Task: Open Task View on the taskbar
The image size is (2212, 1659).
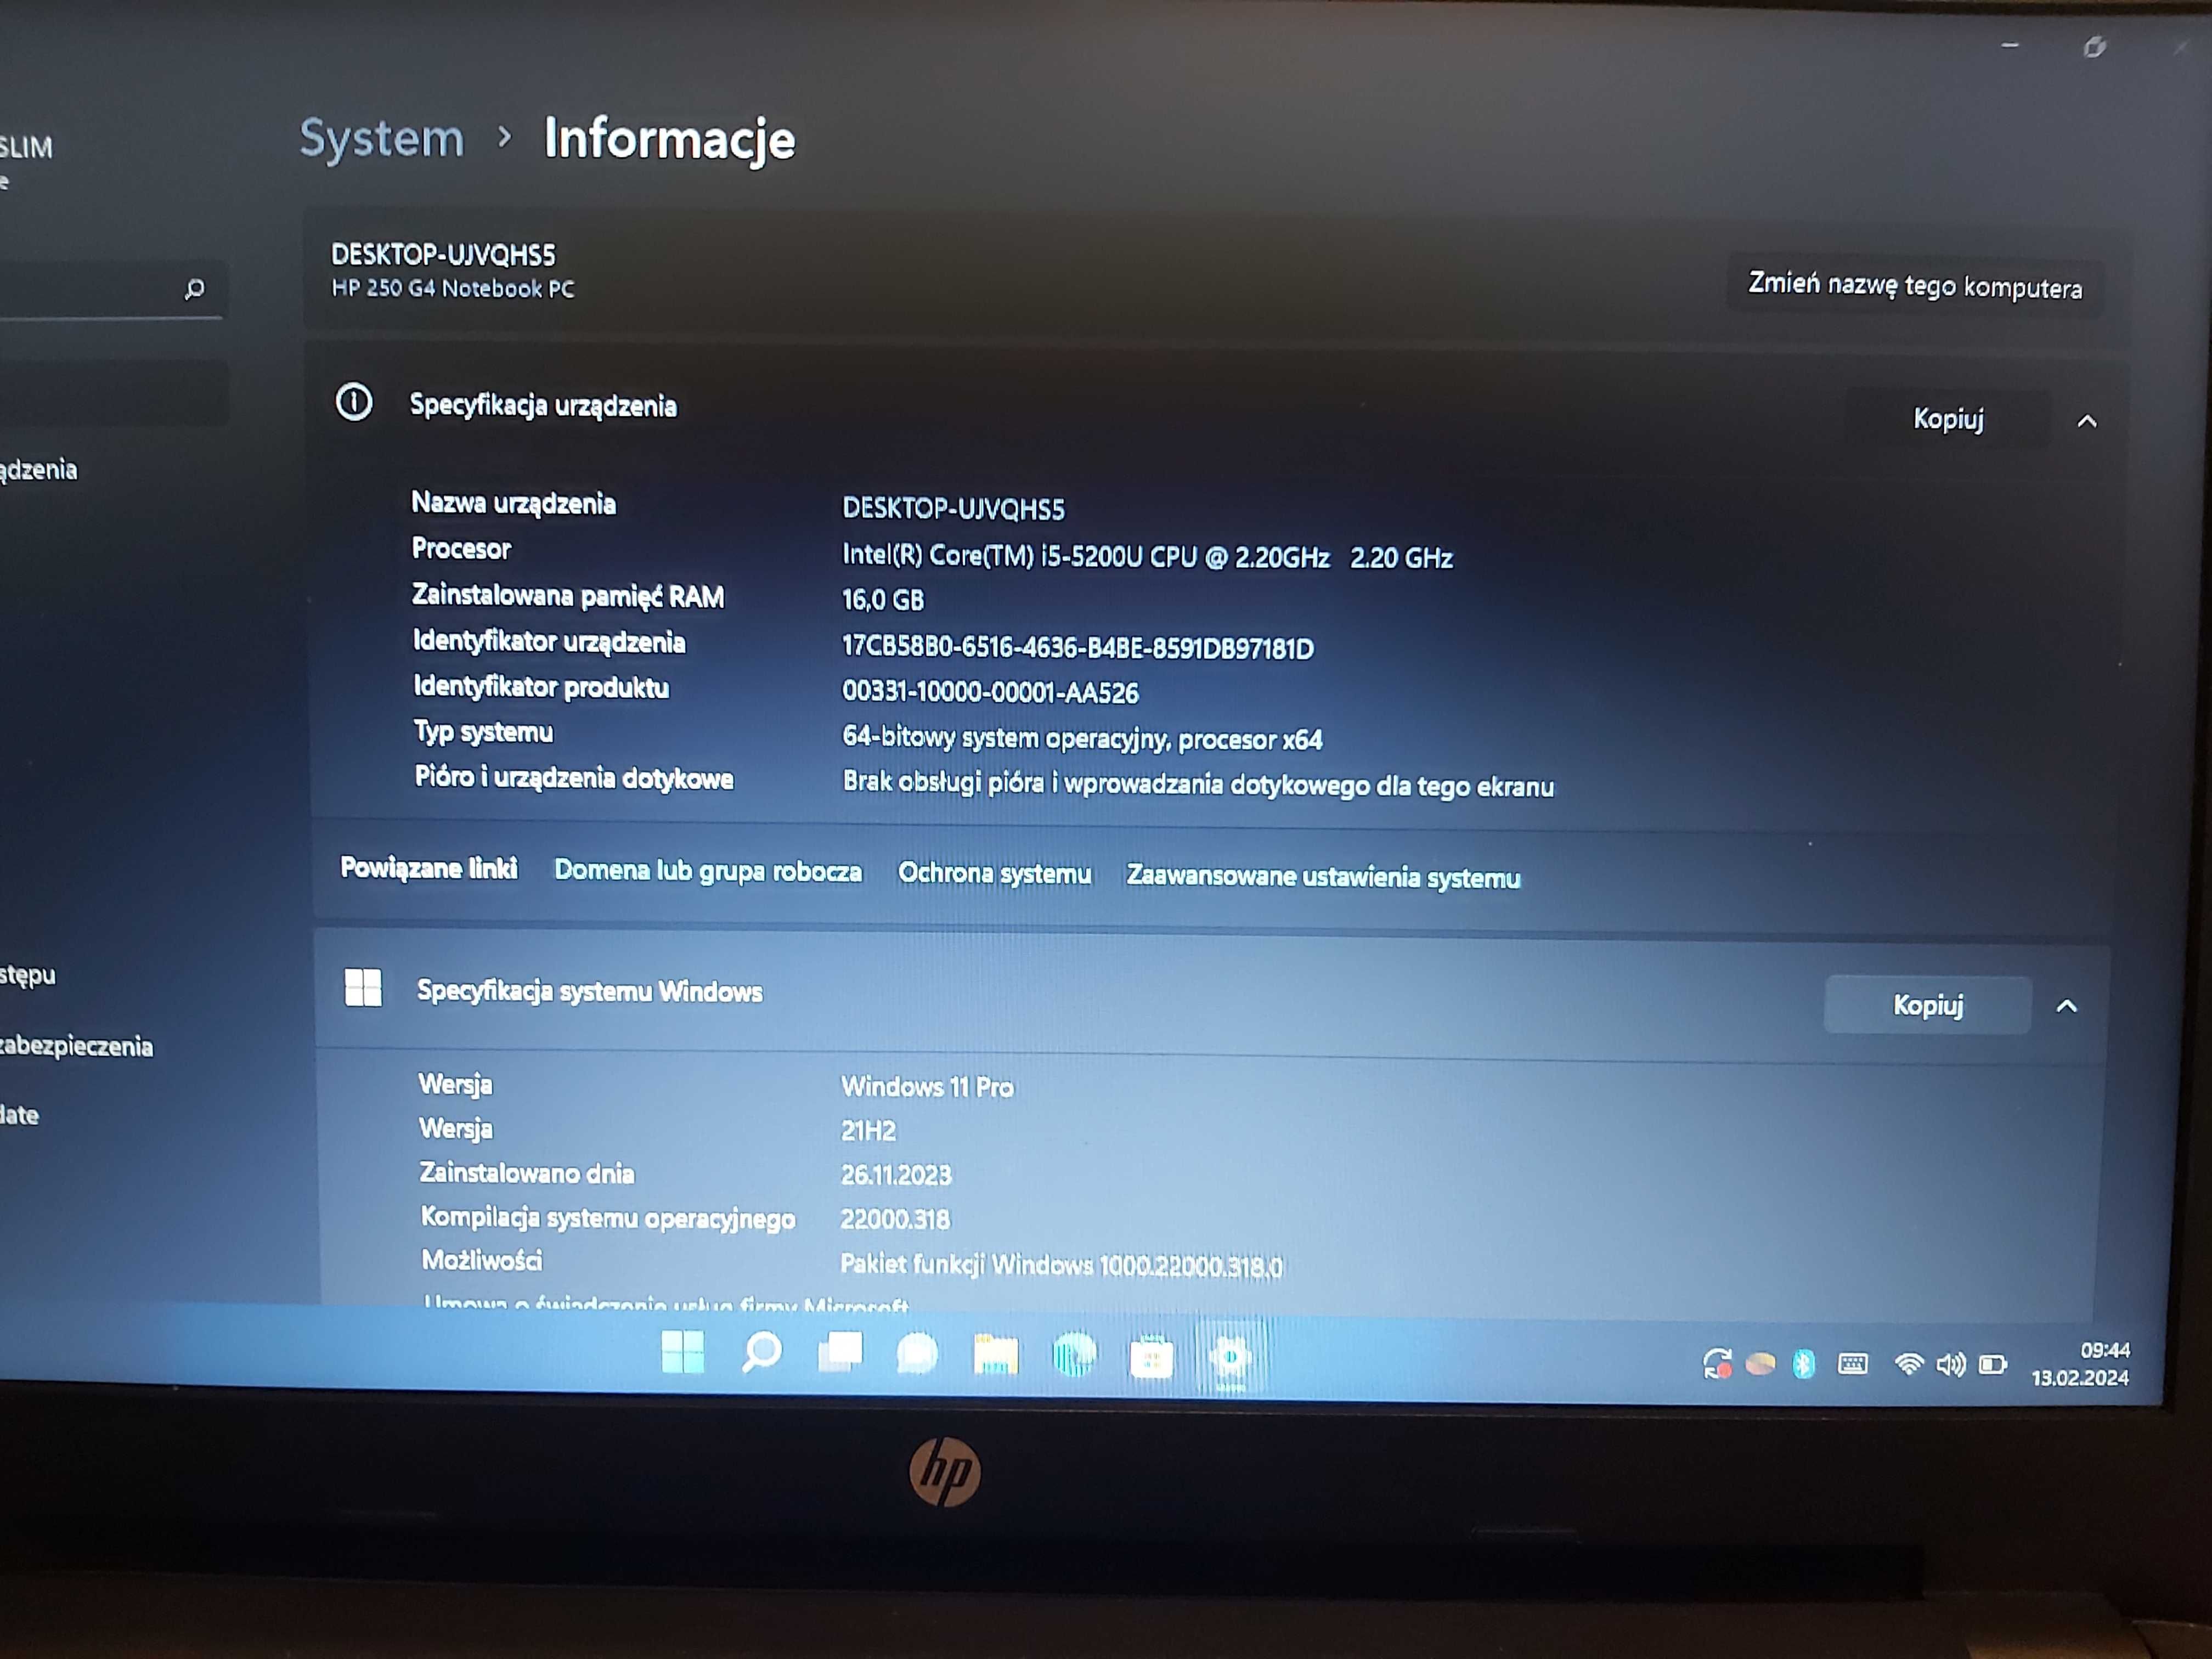Action: point(840,1352)
